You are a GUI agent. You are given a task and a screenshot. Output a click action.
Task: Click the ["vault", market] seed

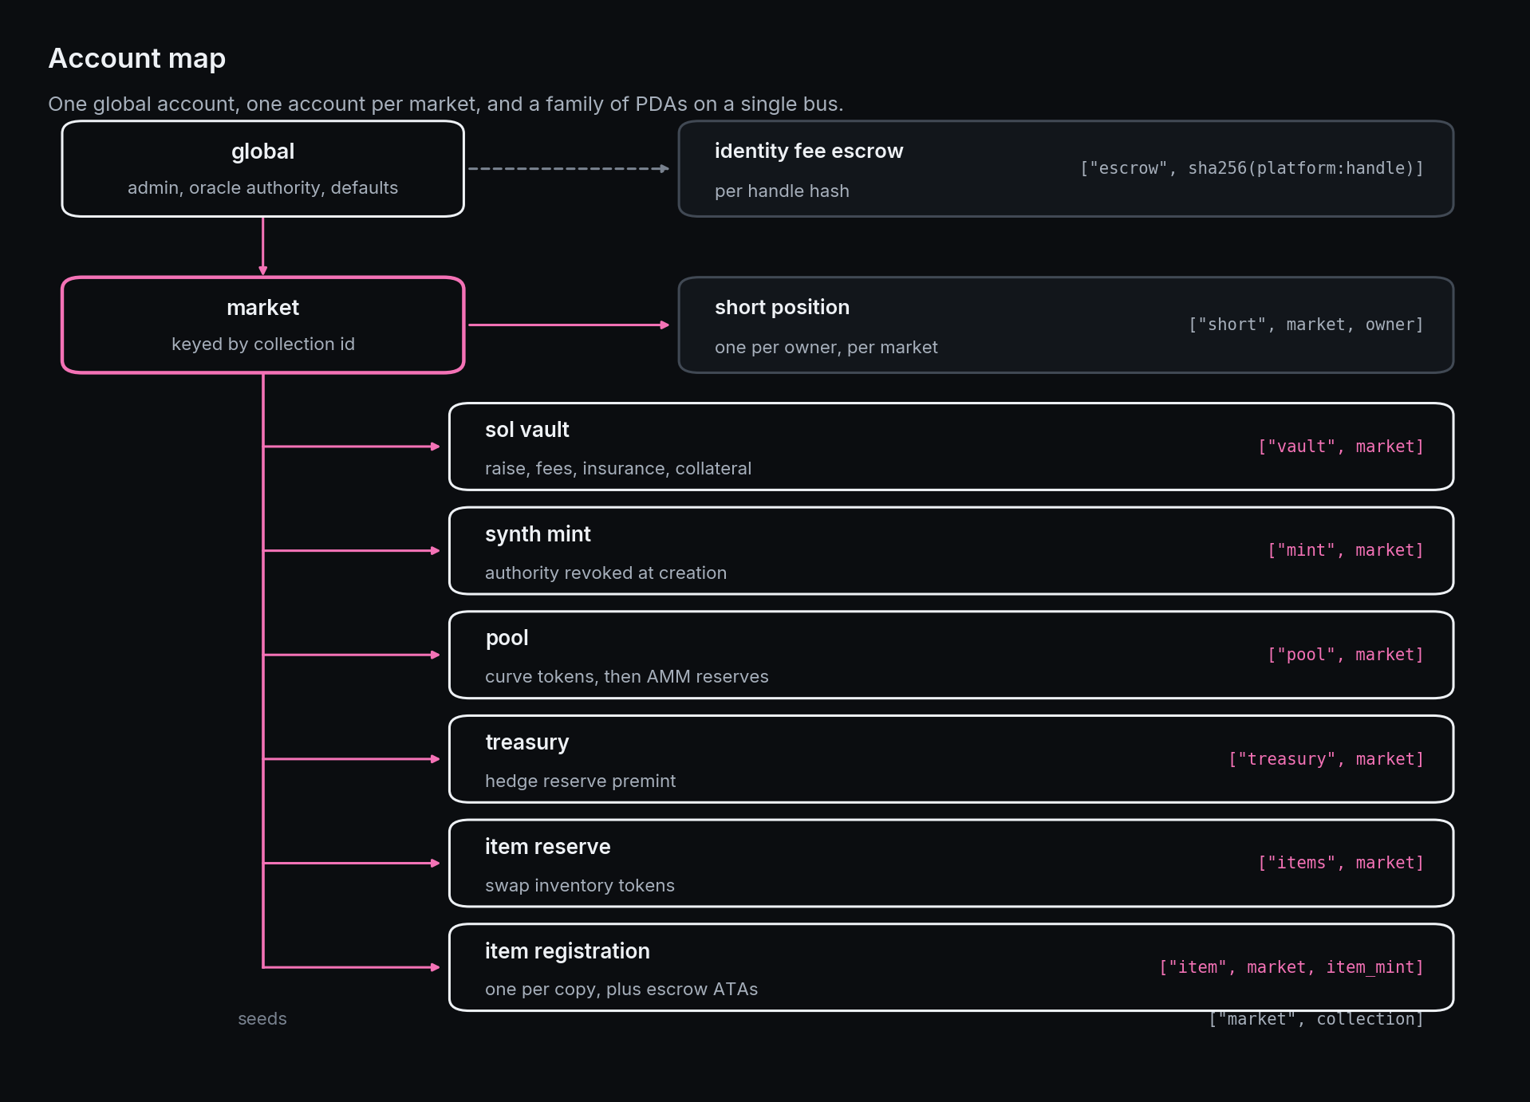[x=1341, y=447]
